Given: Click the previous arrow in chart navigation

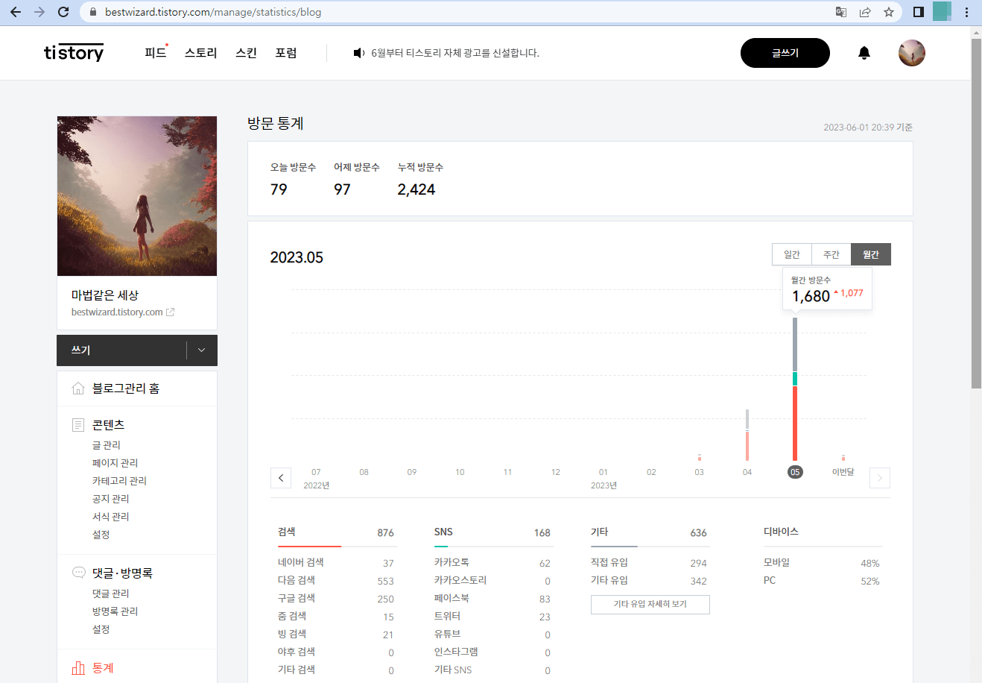Looking at the screenshot, I should 281,477.
